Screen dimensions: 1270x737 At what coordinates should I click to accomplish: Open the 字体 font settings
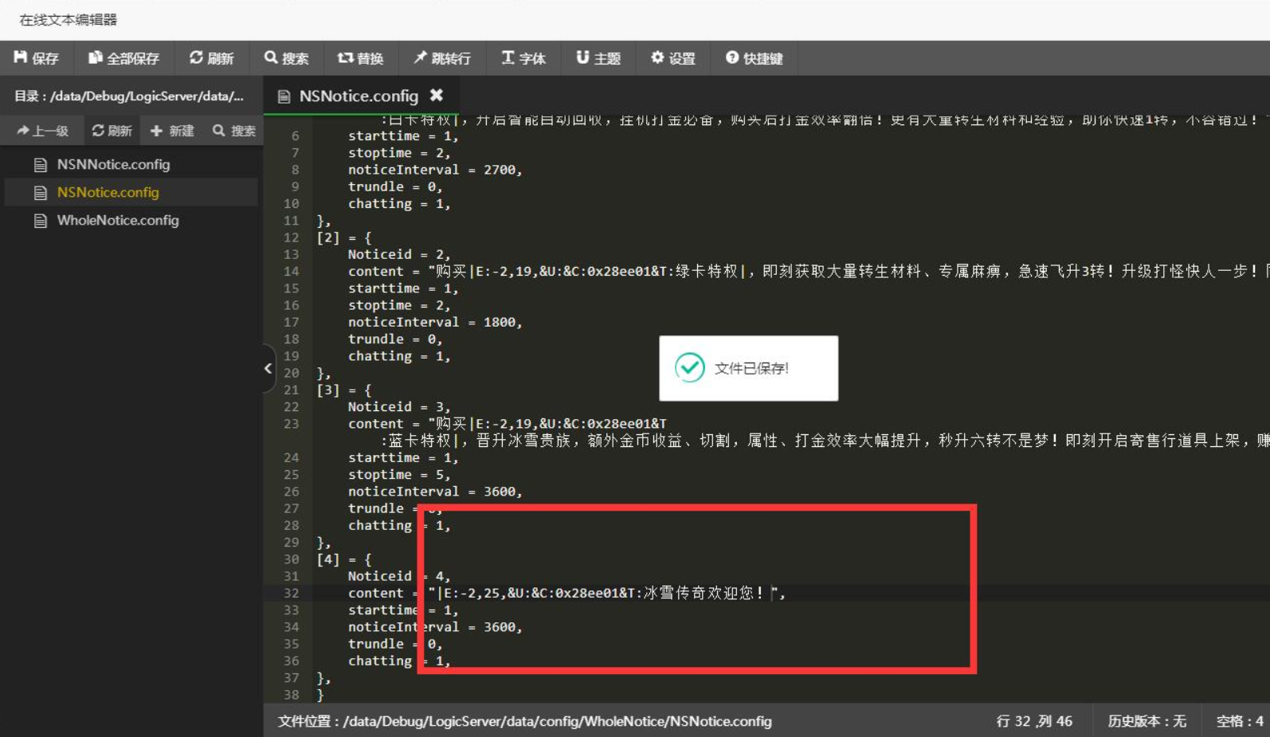click(523, 58)
